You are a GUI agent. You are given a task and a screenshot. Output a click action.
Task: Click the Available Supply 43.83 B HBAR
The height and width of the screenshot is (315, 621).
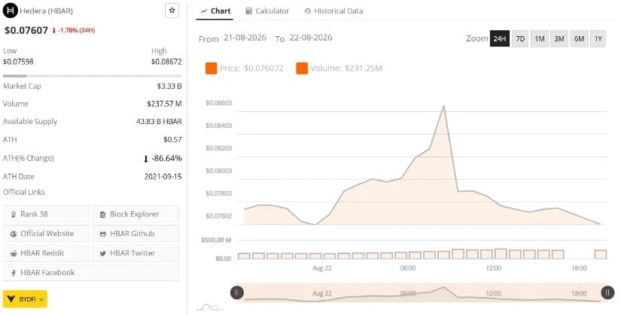pos(159,122)
